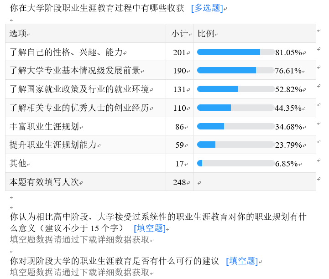Click the [多选题] link

(x=207, y=8)
